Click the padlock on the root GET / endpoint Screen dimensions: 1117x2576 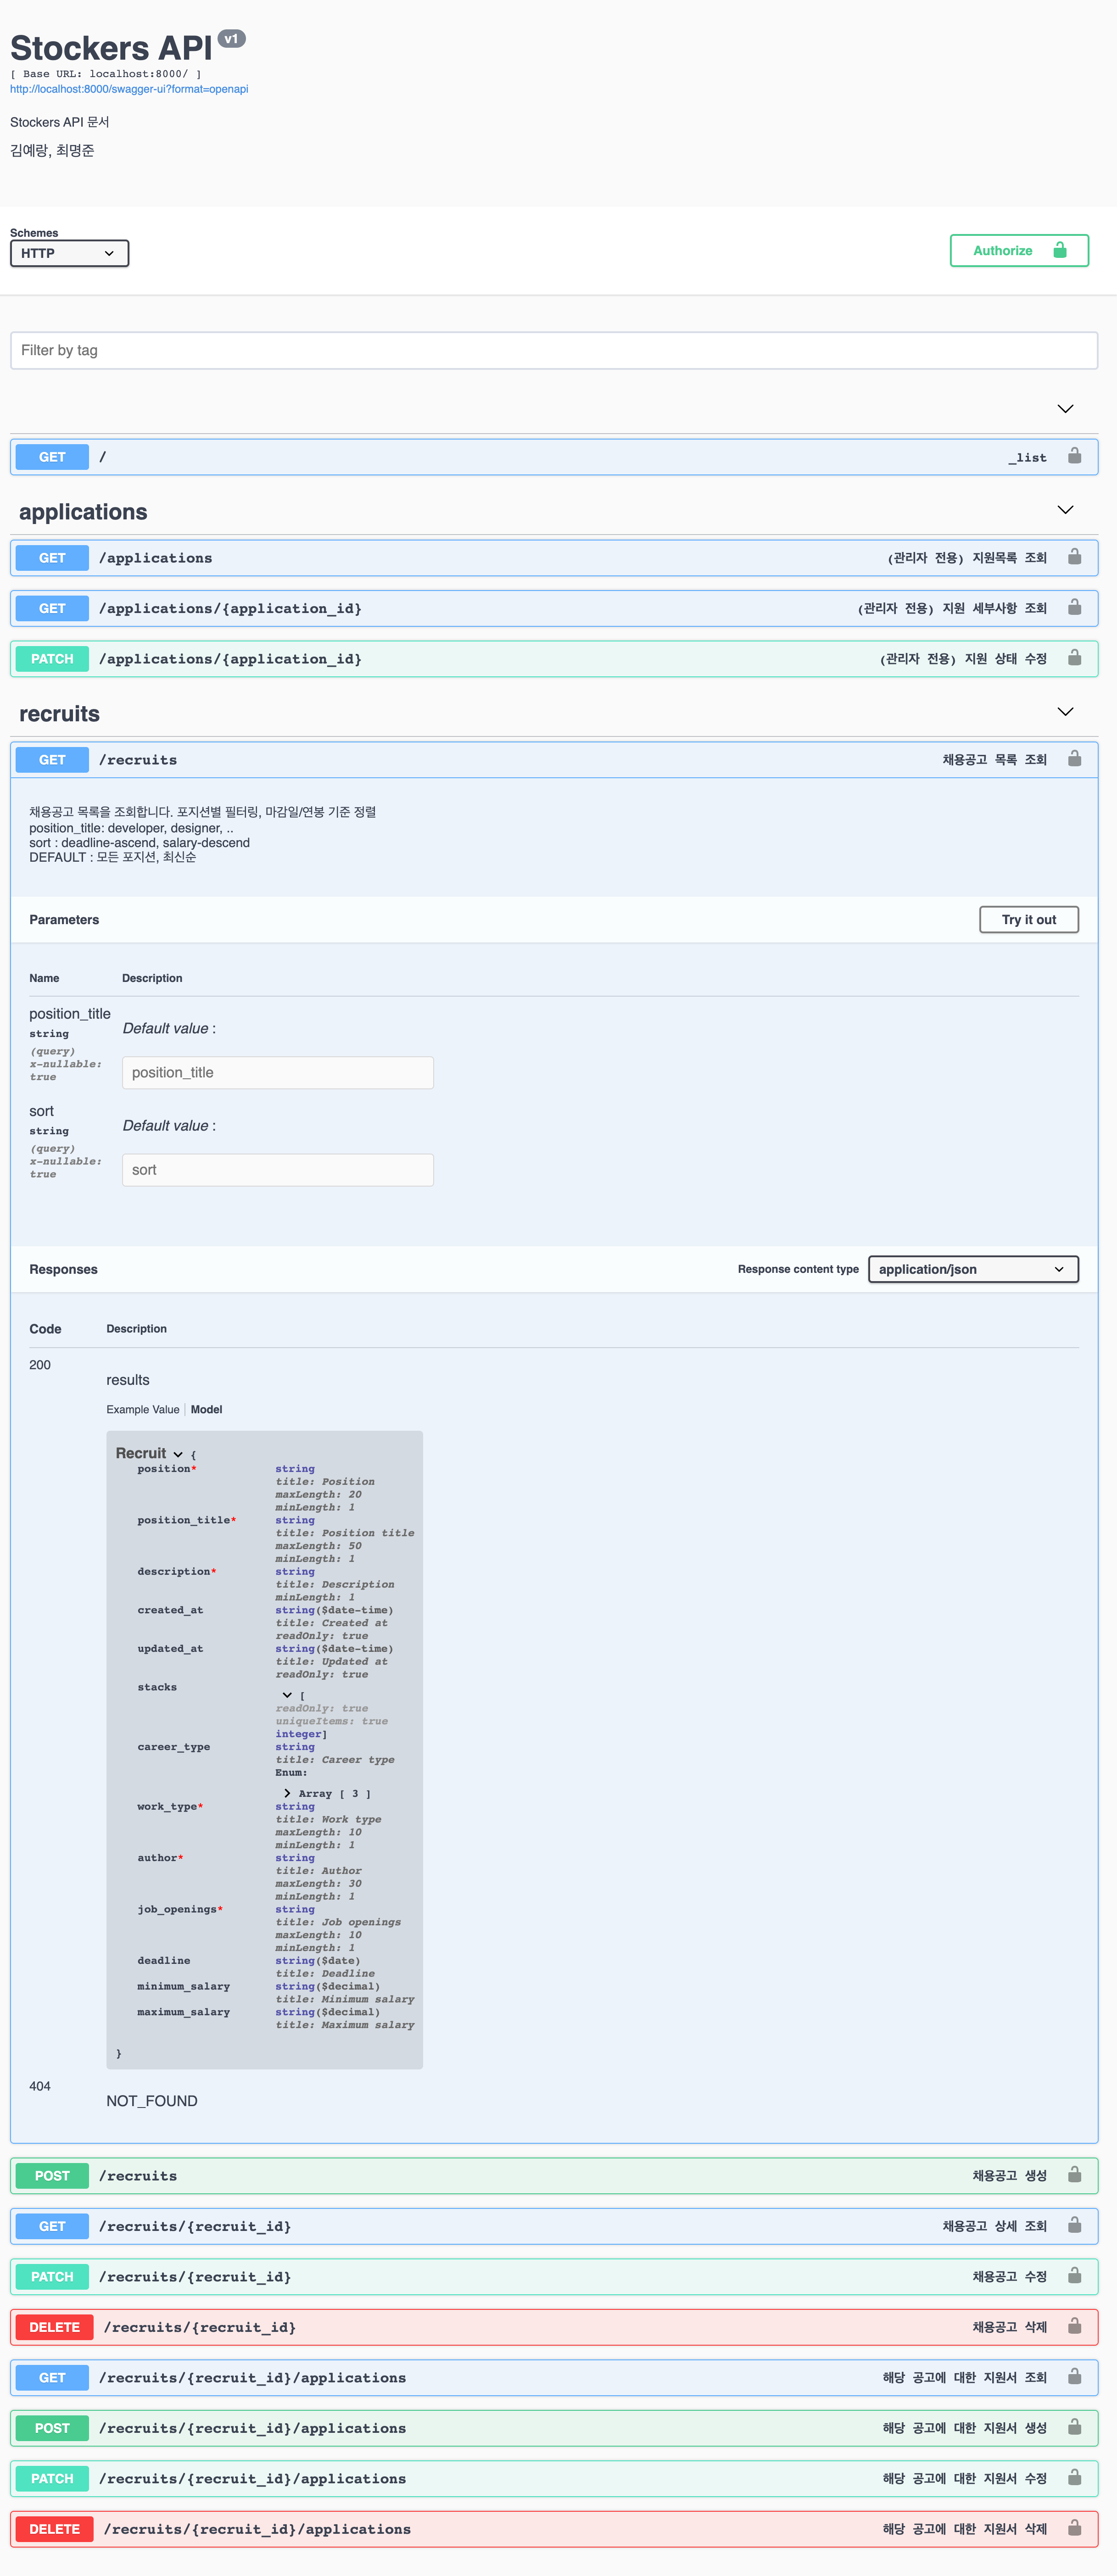(1075, 456)
